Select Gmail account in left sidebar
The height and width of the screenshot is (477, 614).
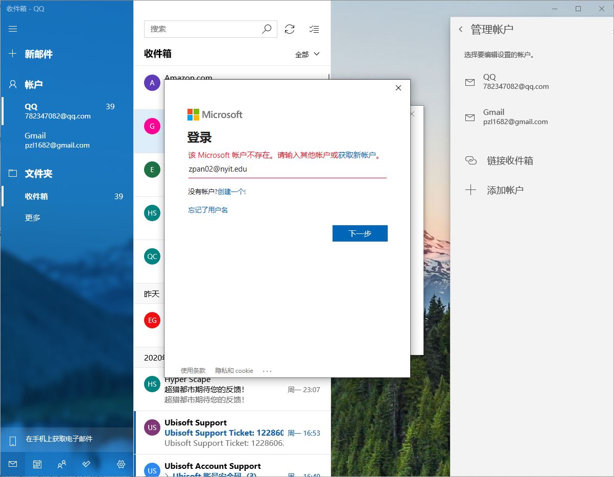[x=66, y=140]
